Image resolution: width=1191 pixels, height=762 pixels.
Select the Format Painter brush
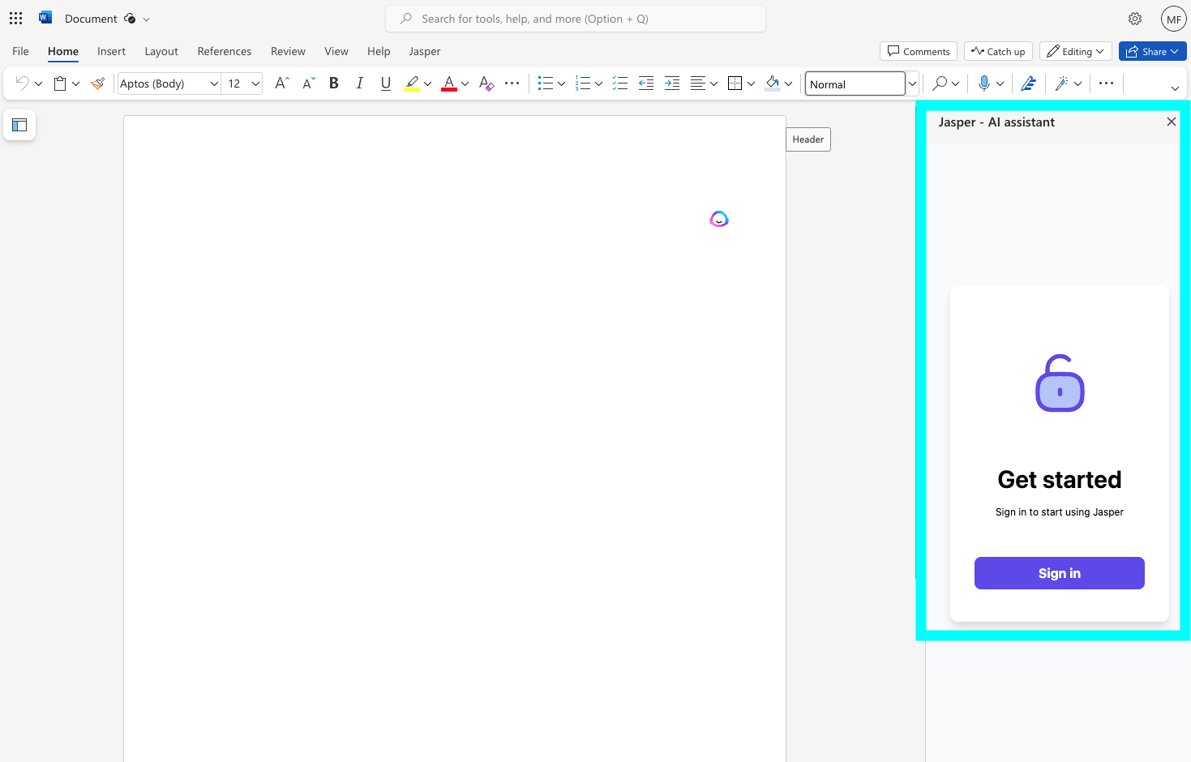coord(98,83)
